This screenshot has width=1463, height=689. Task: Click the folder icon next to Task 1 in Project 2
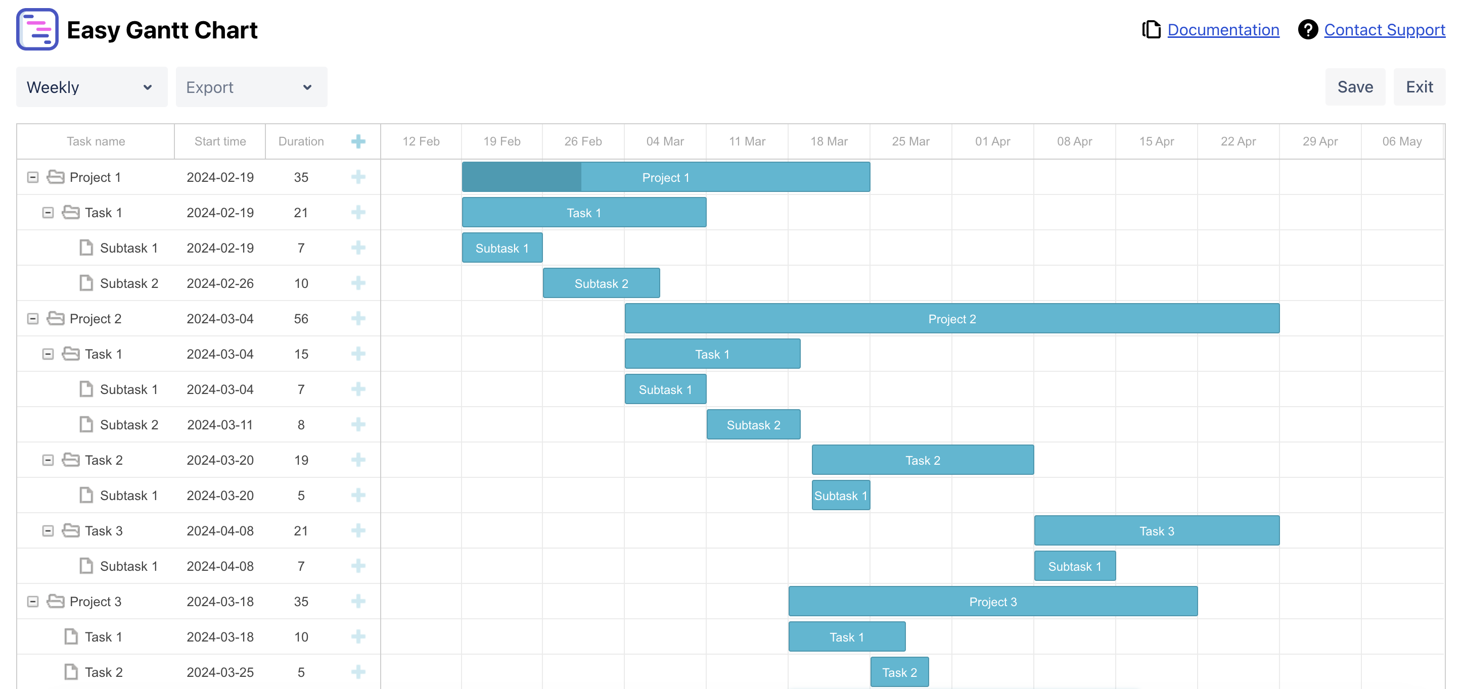point(71,354)
